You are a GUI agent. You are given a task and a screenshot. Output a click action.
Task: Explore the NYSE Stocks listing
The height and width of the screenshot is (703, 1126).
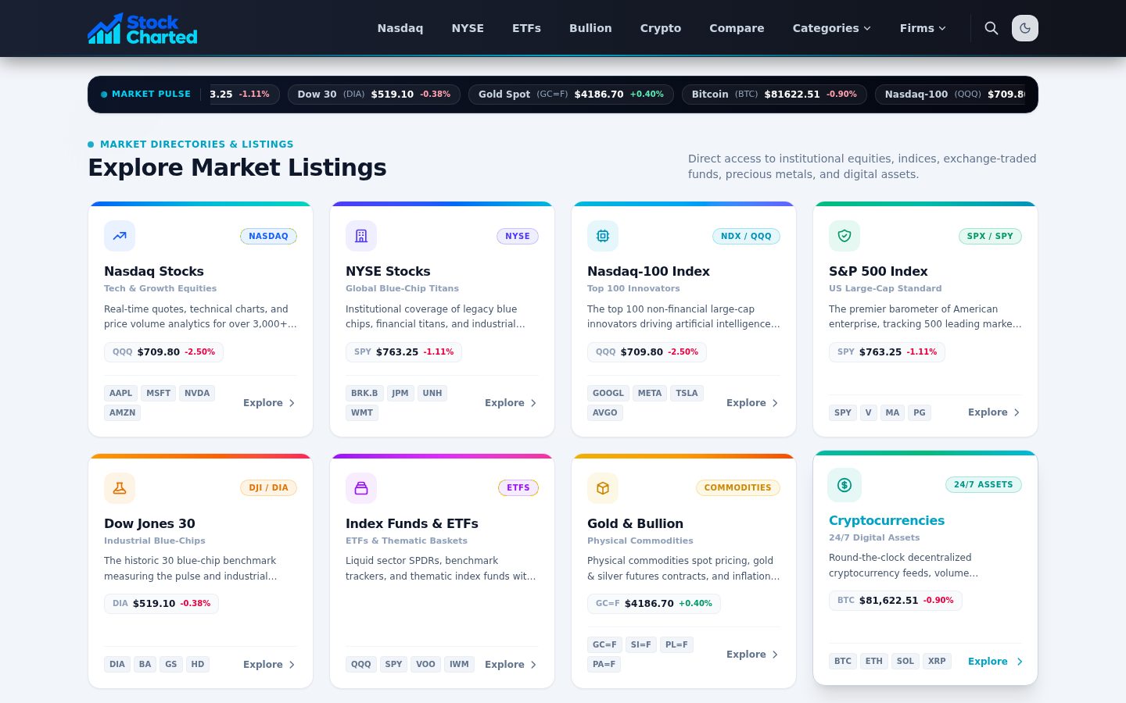[x=511, y=403]
